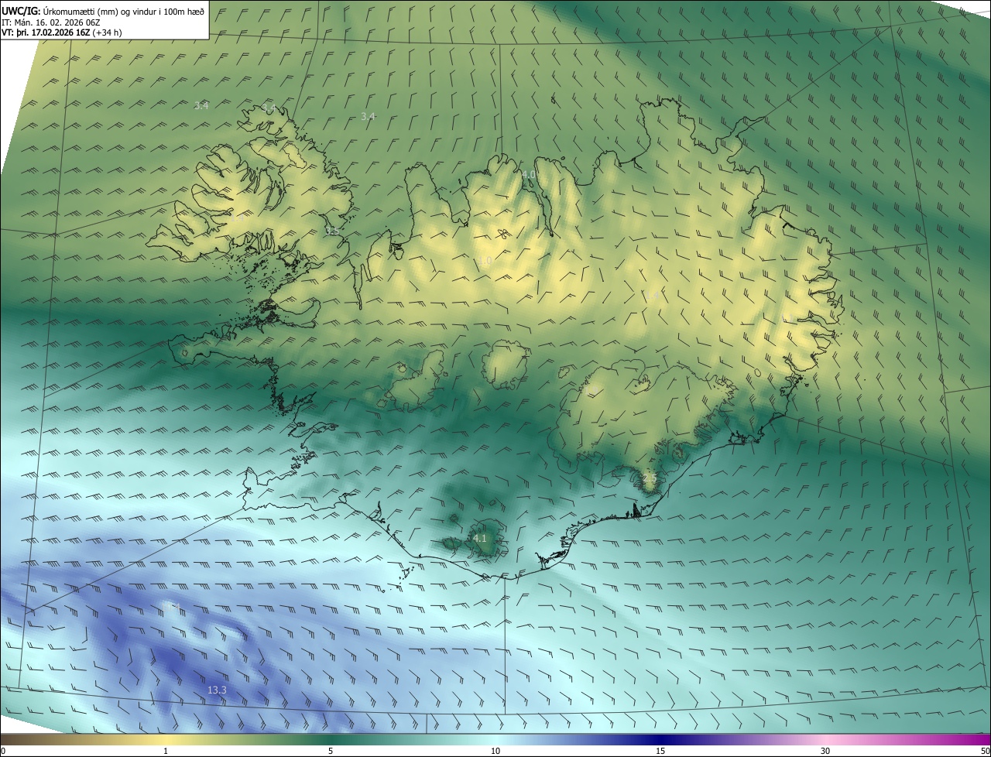Click the colorbar tick label '1'
The width and height of the screenshot is (991, 757).
click(166, 751)
